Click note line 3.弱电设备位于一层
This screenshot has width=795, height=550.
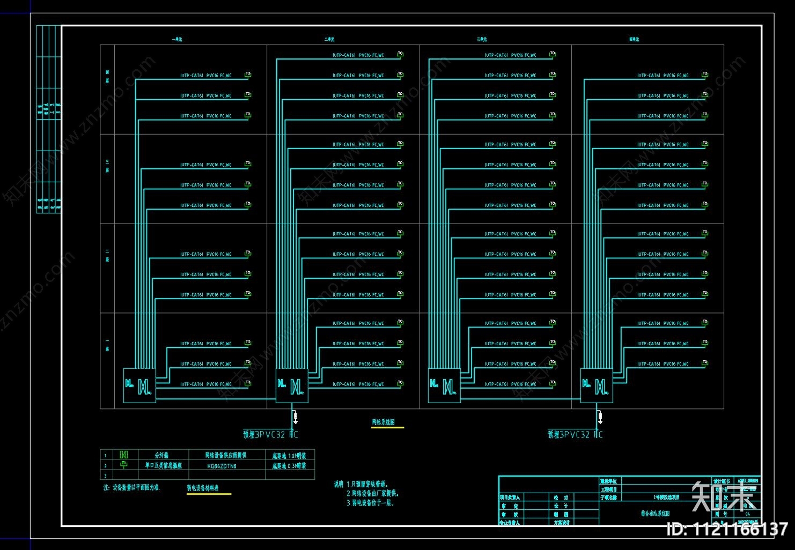[371, 503]
